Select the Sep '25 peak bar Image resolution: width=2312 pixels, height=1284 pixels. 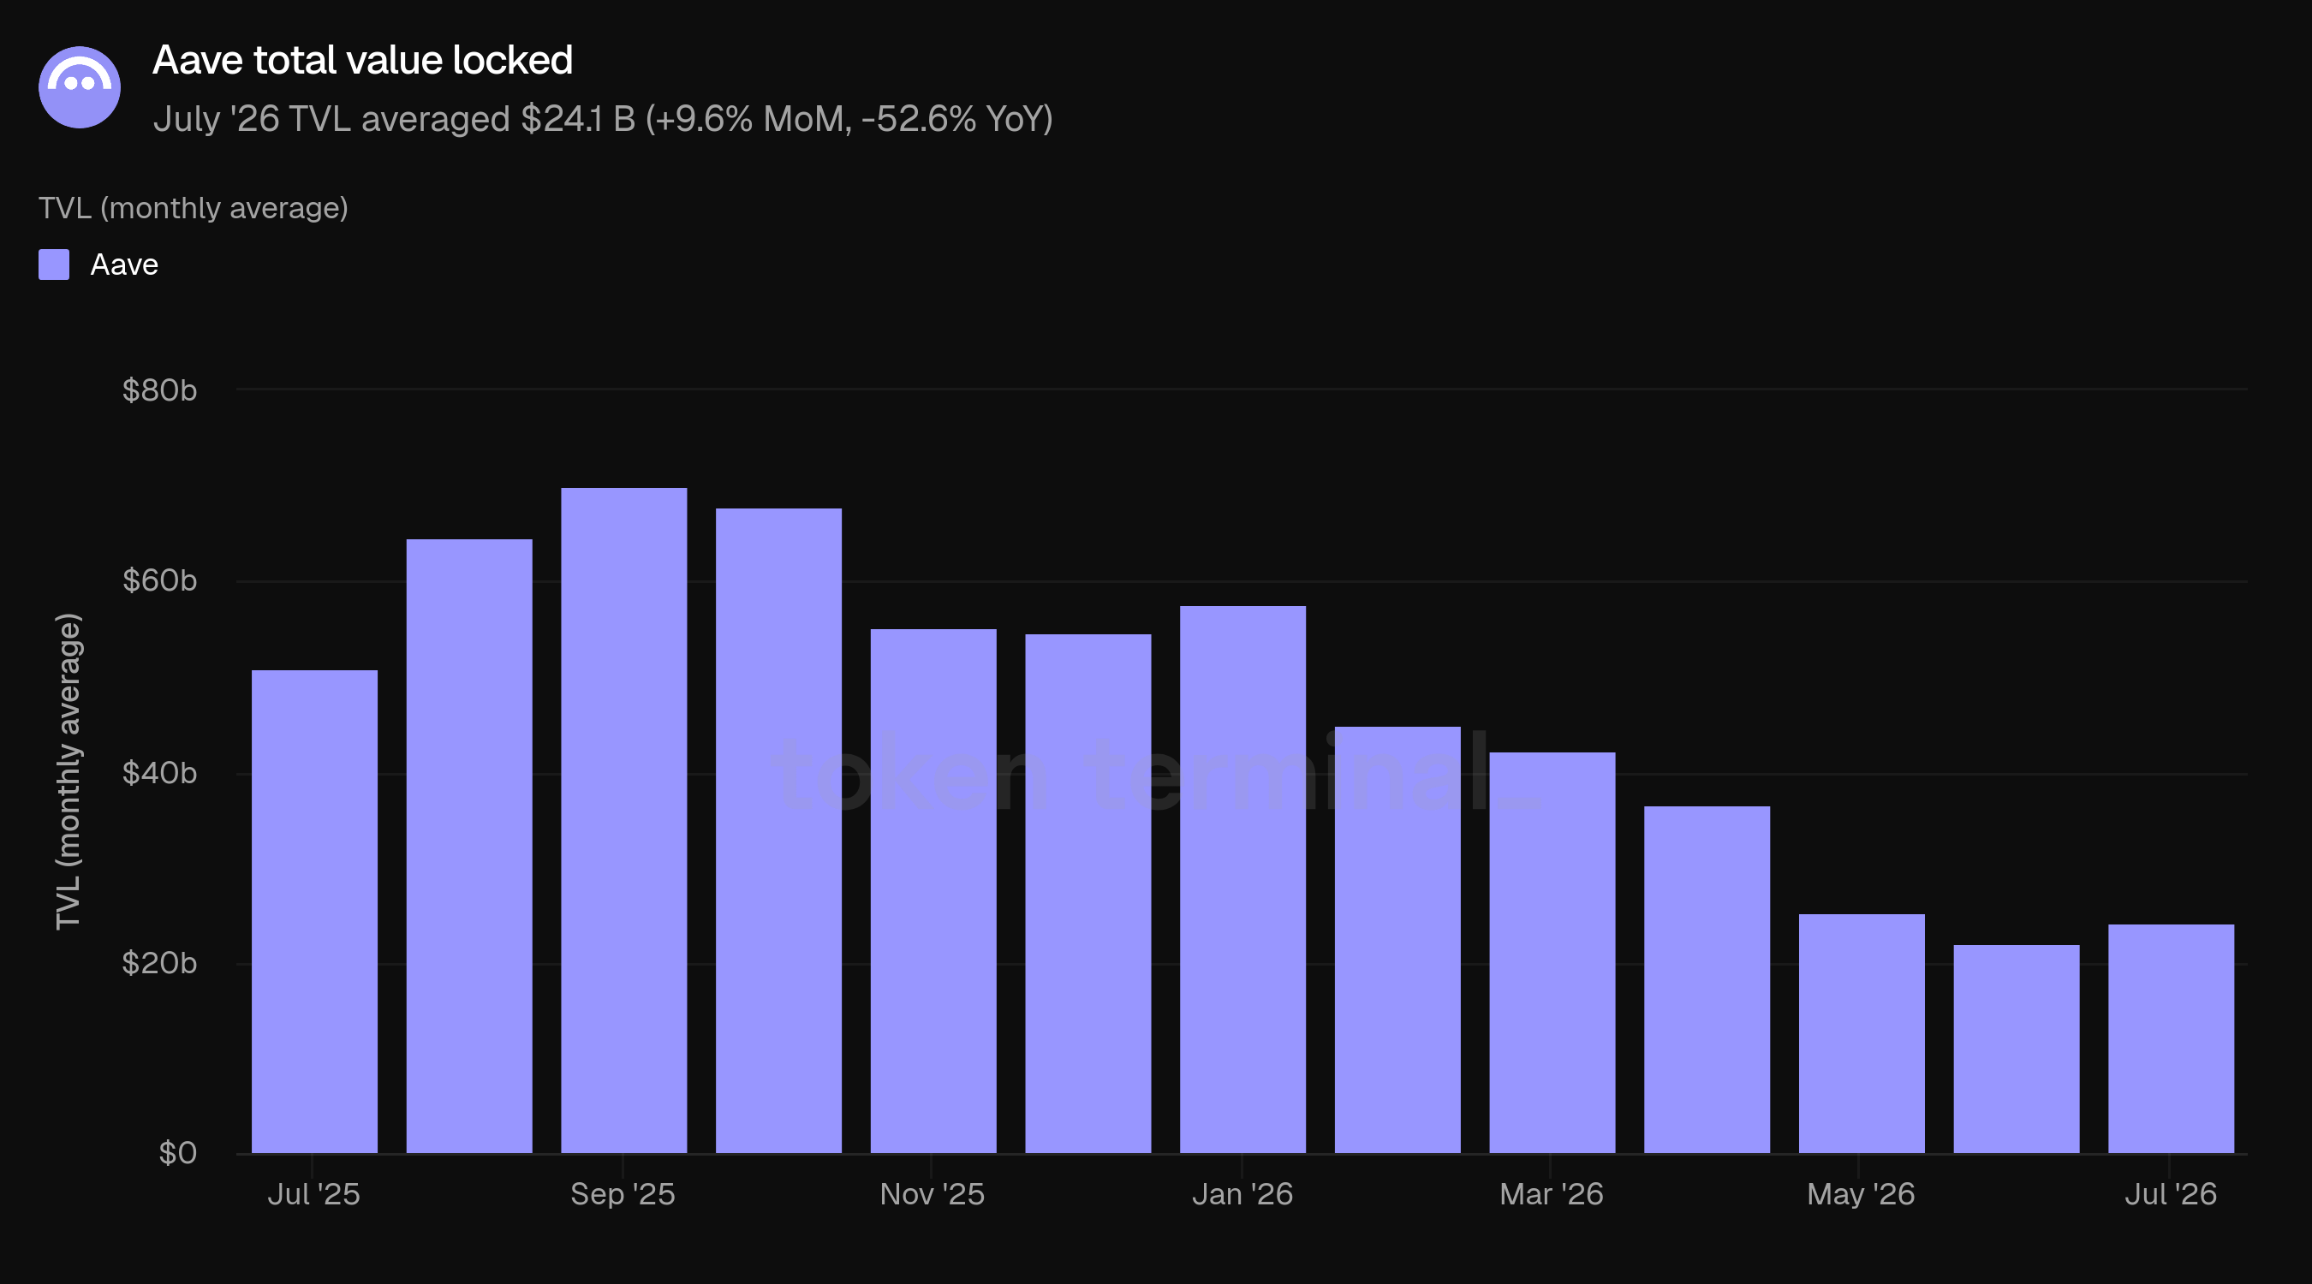(x=623, y=820)
